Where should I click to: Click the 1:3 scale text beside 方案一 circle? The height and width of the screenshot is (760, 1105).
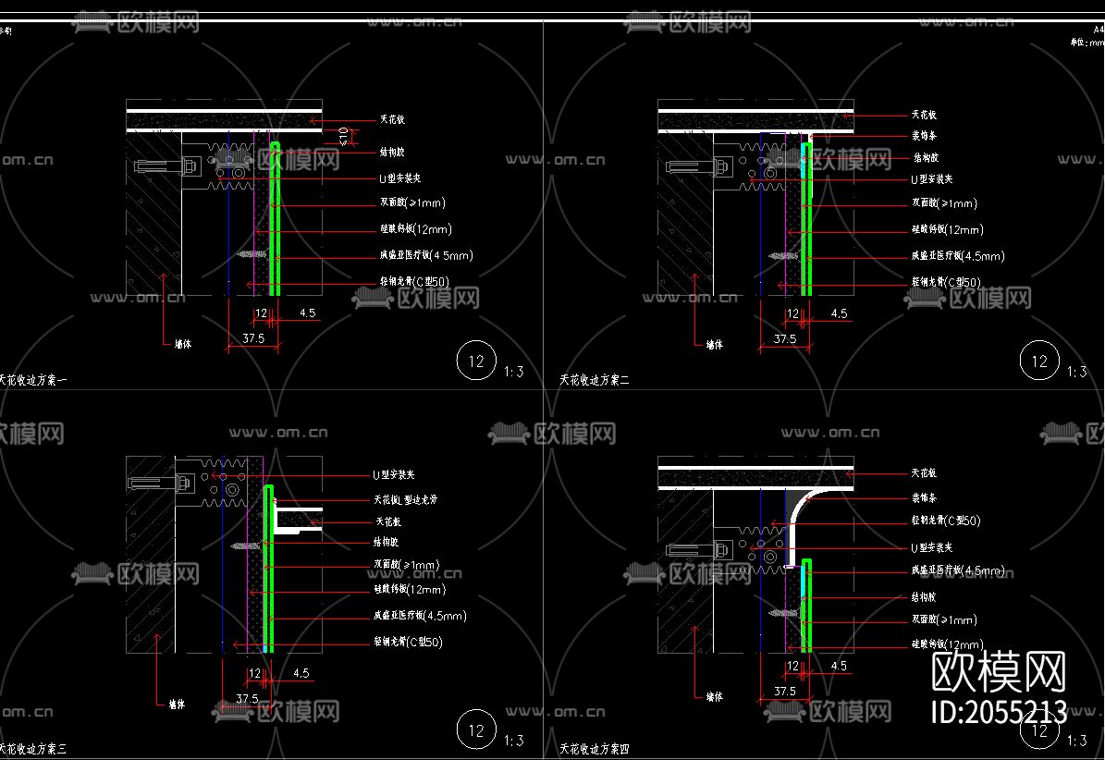pyautogui.click(x=514, y=371)
